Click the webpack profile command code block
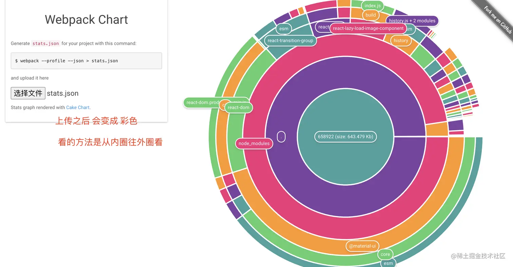Image resolution: width=513 pixels, height=267 pixels. pyautogui.click(x=86, y=61)
